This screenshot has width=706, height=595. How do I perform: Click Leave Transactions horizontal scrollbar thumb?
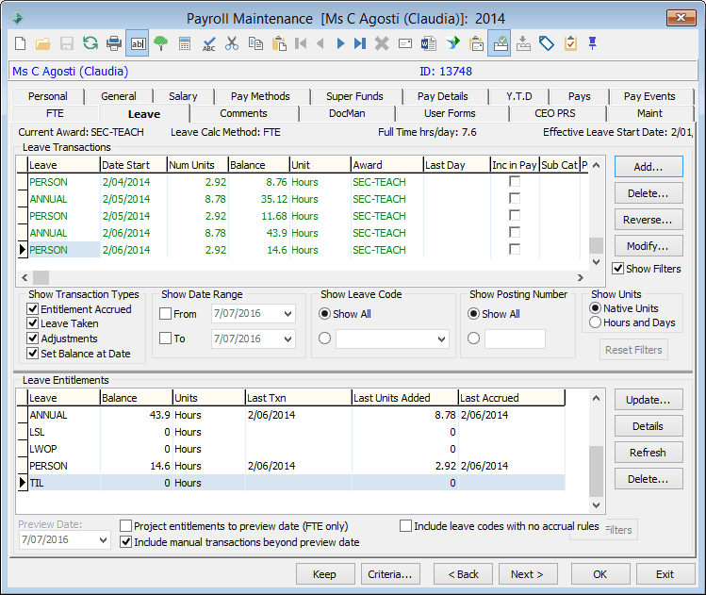tap(41, 277)
